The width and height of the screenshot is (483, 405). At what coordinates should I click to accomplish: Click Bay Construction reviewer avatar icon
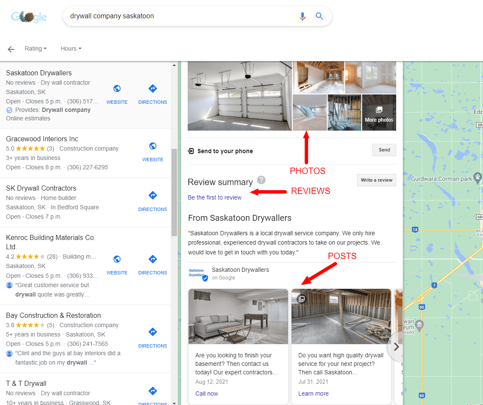pyautogui.click(x=9, y=353)
